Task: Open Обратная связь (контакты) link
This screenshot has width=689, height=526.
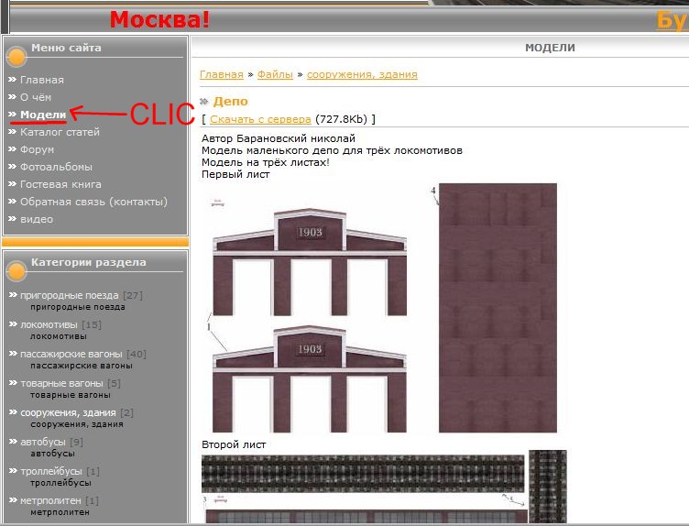Action: point(93,202)
